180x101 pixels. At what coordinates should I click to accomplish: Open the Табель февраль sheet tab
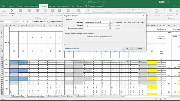pos(67,96)
